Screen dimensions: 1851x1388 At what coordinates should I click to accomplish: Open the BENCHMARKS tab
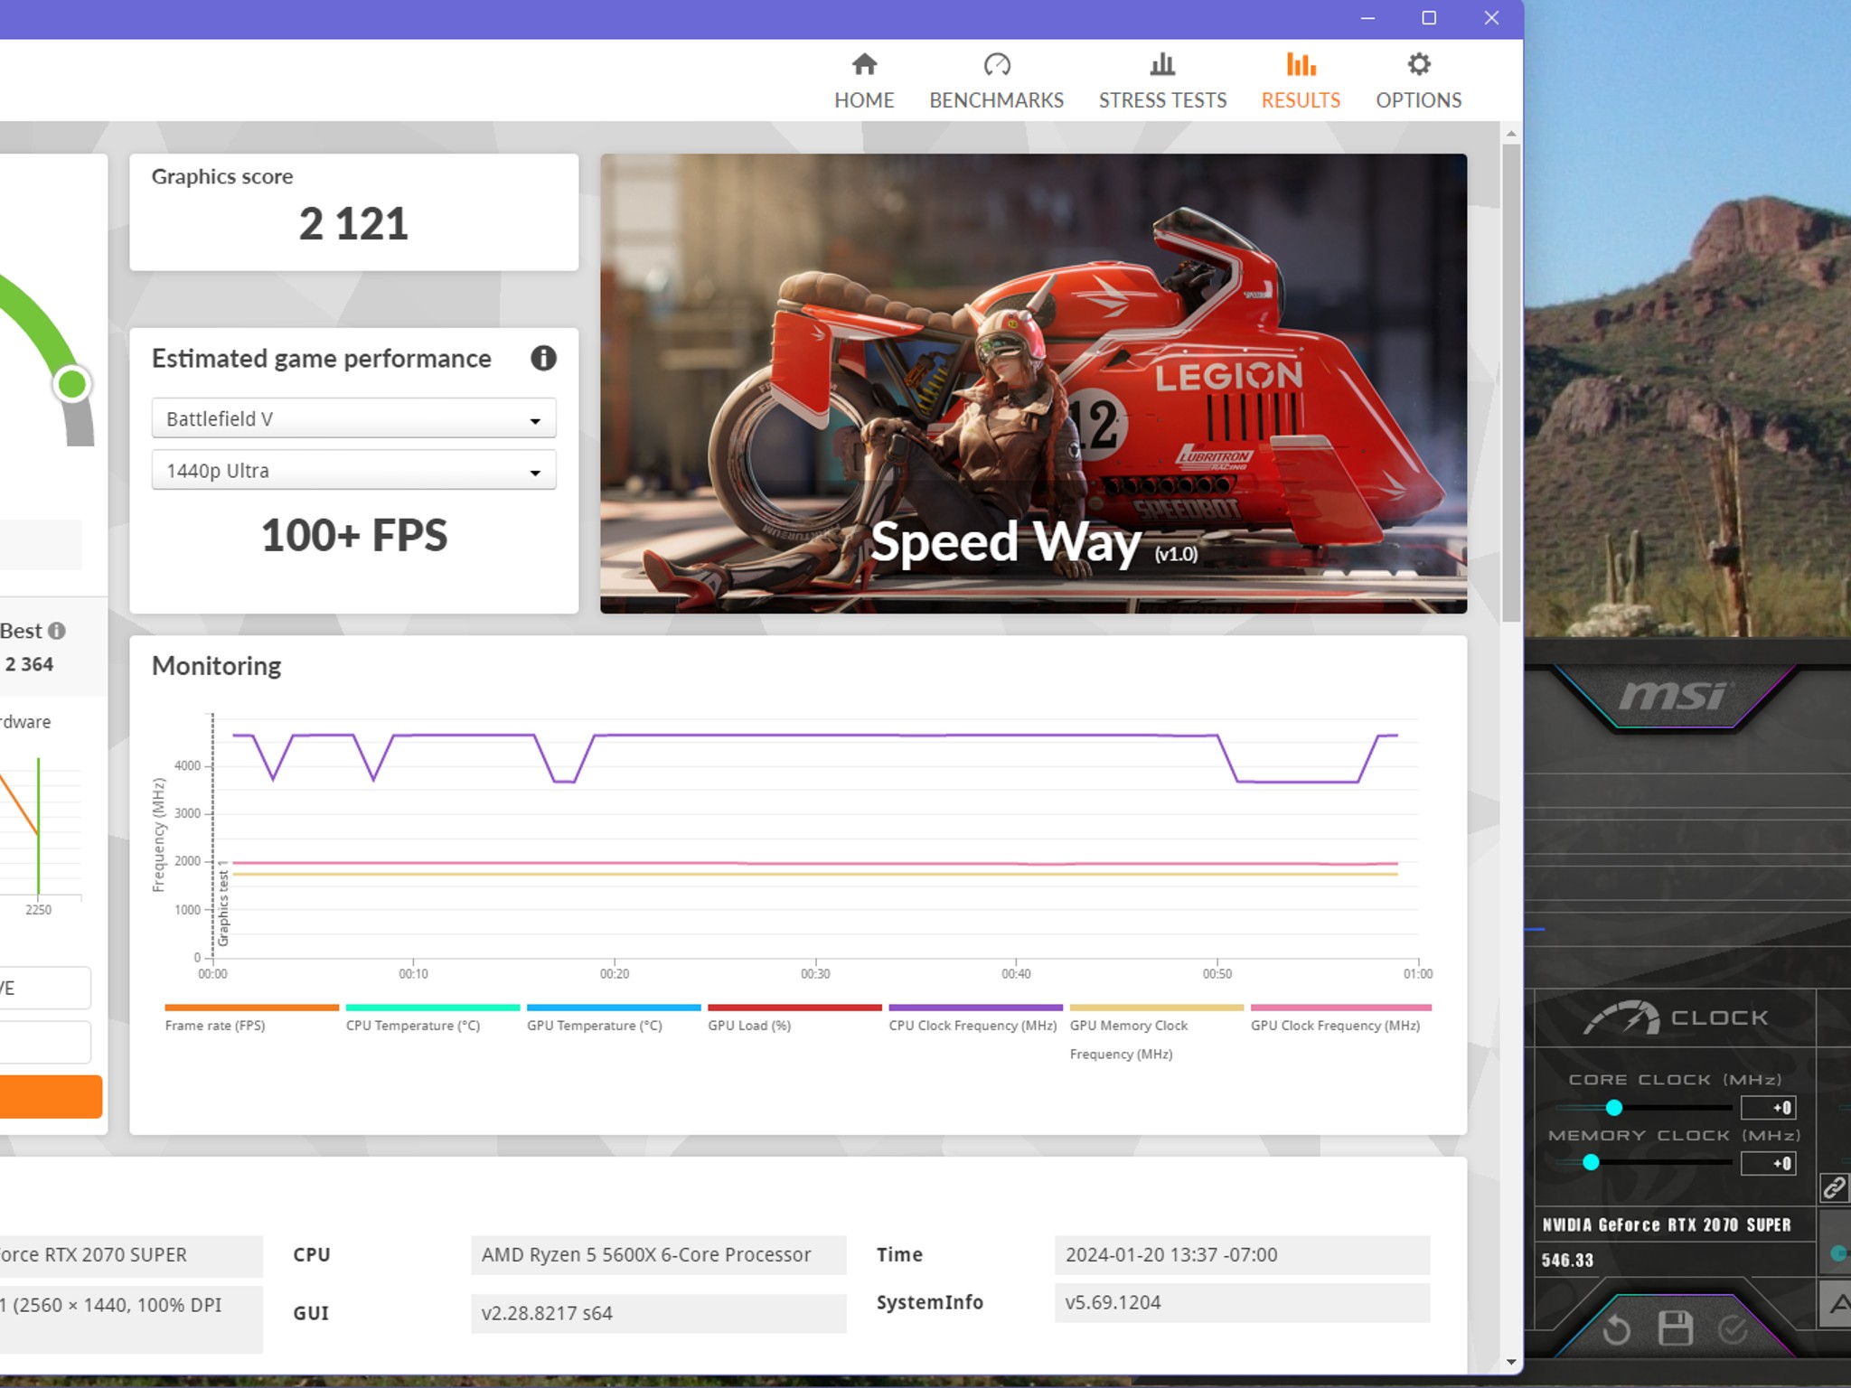(996, 81)
